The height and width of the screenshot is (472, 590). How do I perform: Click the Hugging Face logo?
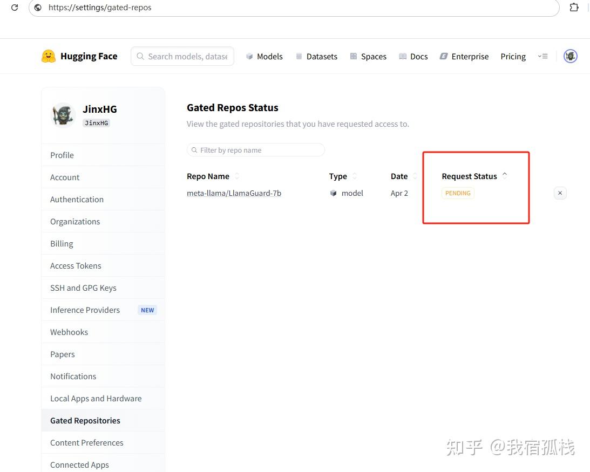click(x=49, y=56)
